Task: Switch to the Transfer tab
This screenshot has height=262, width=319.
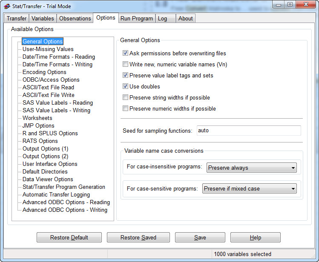Action: pos(17,18)
